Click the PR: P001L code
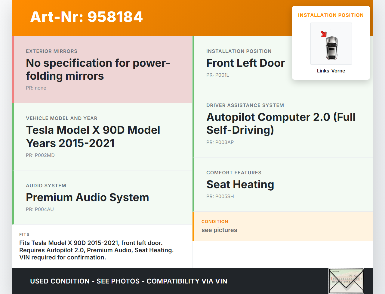Screen dimensions: 385x294 217,75
